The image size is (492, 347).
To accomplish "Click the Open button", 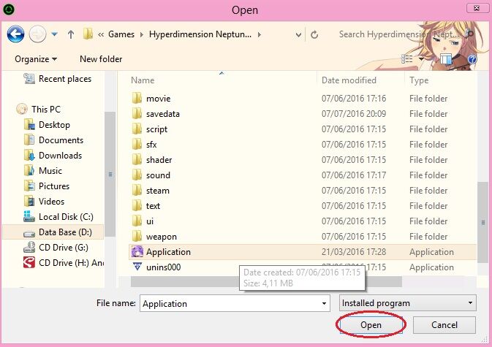I will [x=371, y=325].
